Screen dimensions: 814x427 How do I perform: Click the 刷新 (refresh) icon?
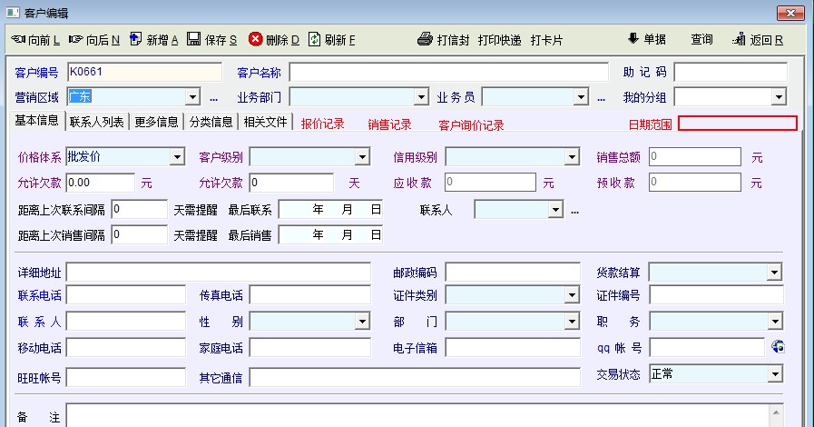pyautogui.click(x=315, y=40)
